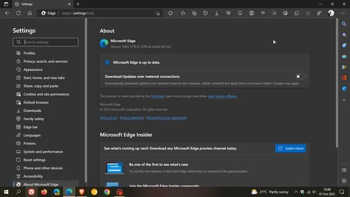
Task: Open the open source software link
Action: pos(222,96)
